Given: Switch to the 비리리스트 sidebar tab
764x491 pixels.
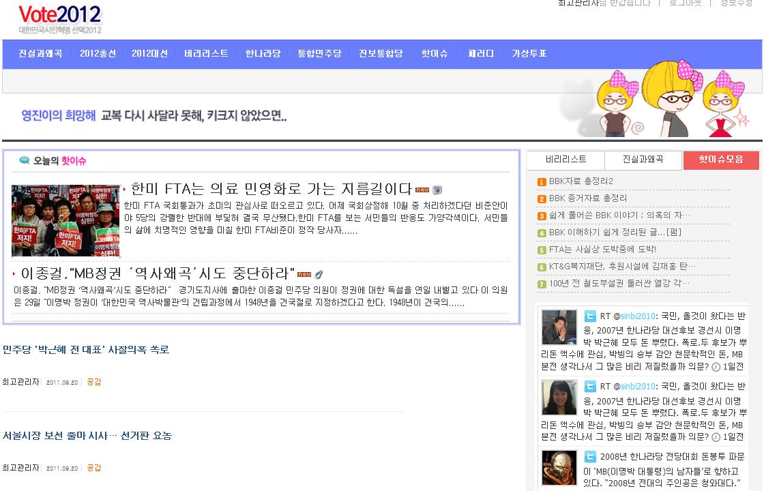Looking at the screenshot, I should click(565, 160).
